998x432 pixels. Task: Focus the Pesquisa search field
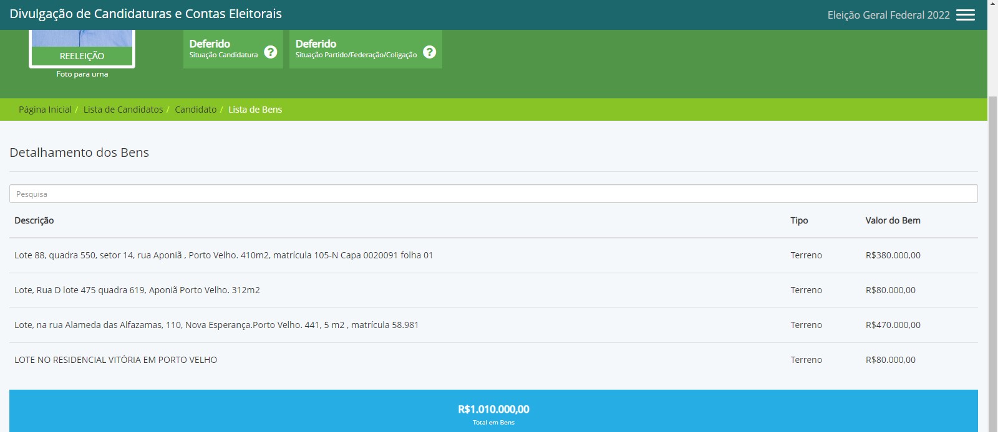(x=493, y=194)
